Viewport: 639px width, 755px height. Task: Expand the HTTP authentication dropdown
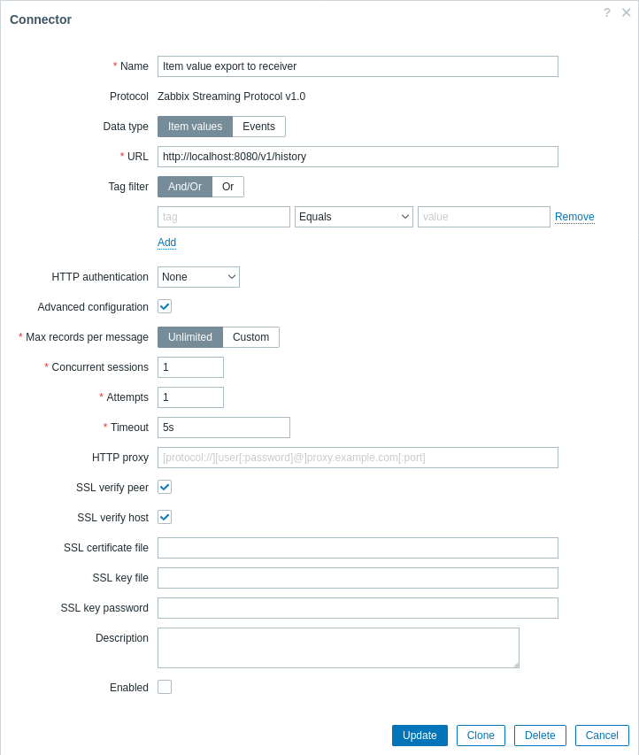(x=198, y=277)
